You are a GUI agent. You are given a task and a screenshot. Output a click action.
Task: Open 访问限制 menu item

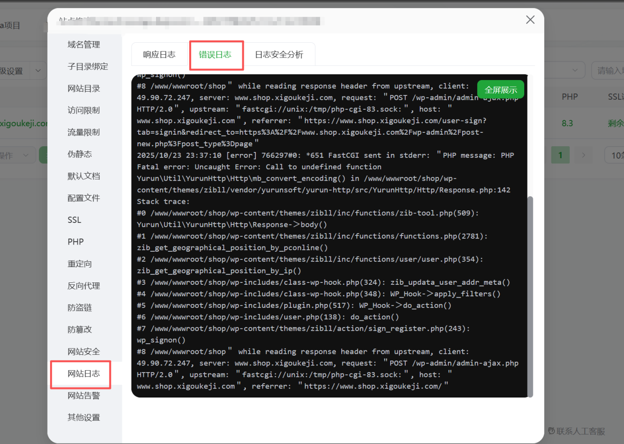tap(84, 110)
